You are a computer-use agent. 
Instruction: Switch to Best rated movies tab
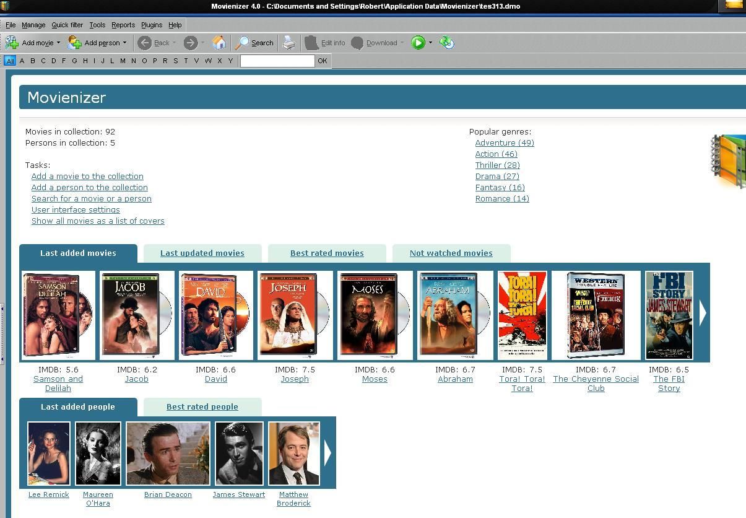(327, 253)
